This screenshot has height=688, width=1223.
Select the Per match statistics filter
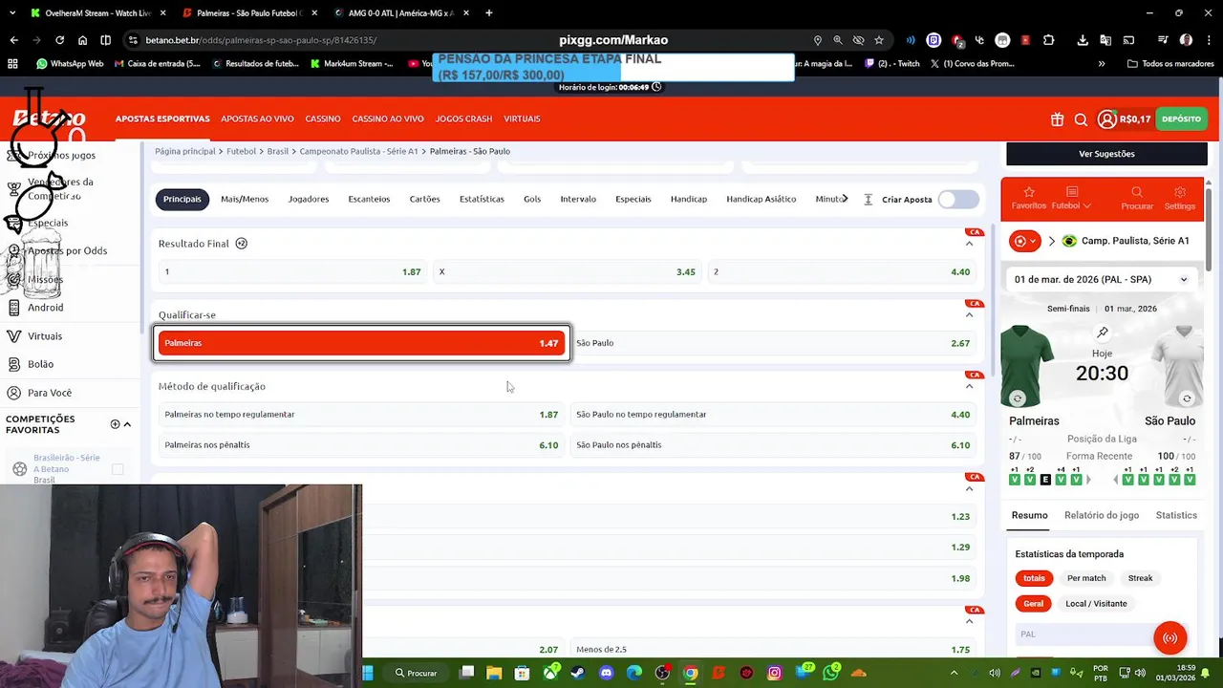1086,578
